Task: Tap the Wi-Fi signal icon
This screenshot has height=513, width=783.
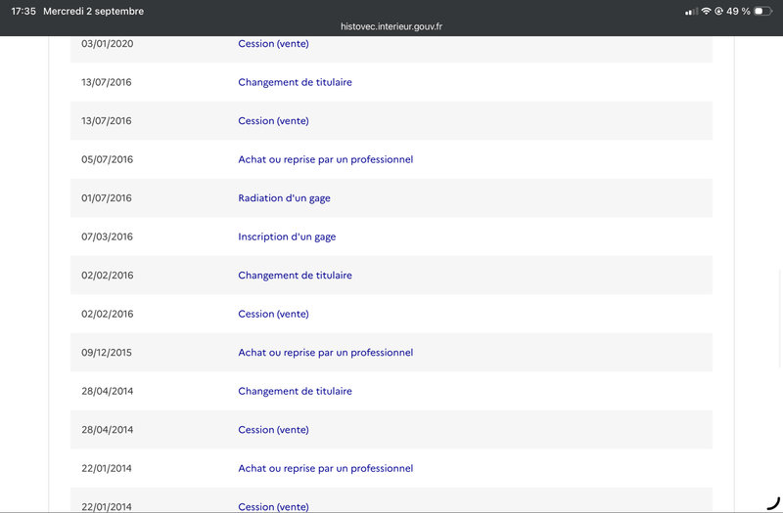Action: (x=706, y=11)
